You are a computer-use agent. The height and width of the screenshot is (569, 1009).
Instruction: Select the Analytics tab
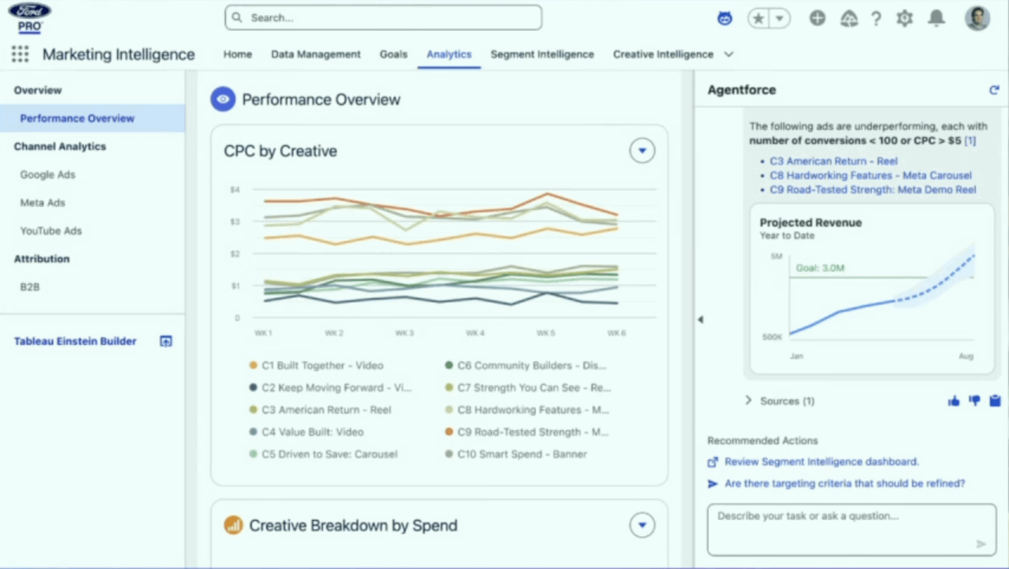(449, 54)
